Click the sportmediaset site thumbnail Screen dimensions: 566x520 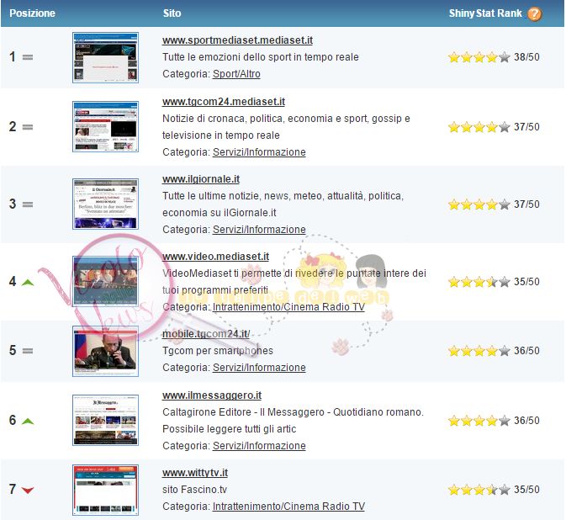coord(105,57)
